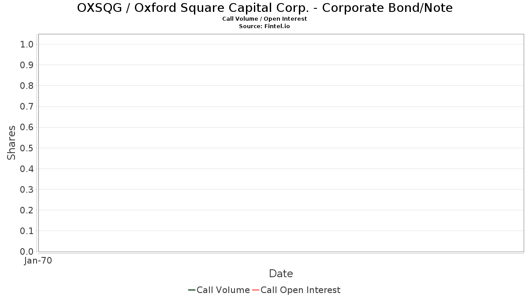Select the 0.7 y-axis tick label
Image resolution: width=529 pixels, height=297 pixels.
pyautogui.click(x=27, y=106)
